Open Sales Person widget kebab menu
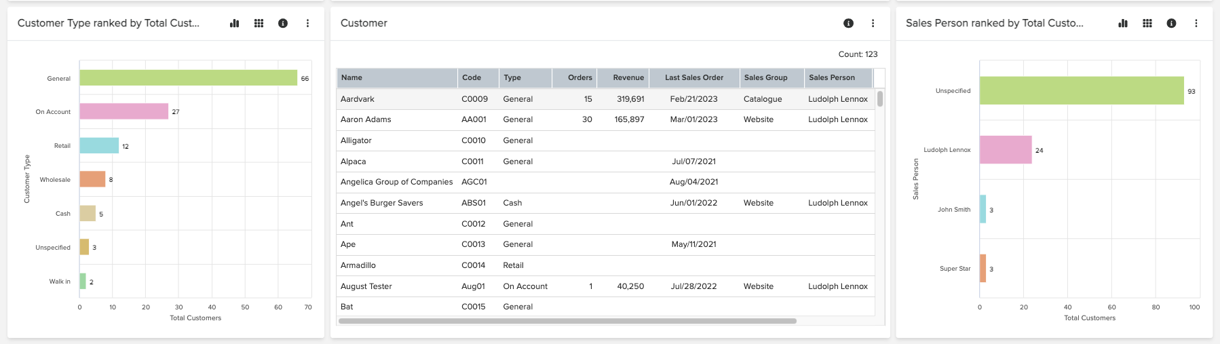This screenshot has width=1220, height=344. [1196, 23]
